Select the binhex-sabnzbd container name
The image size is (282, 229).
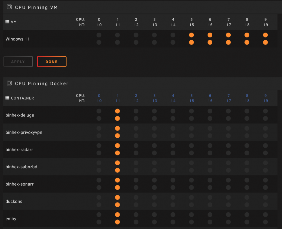click(x=21, y=167)
